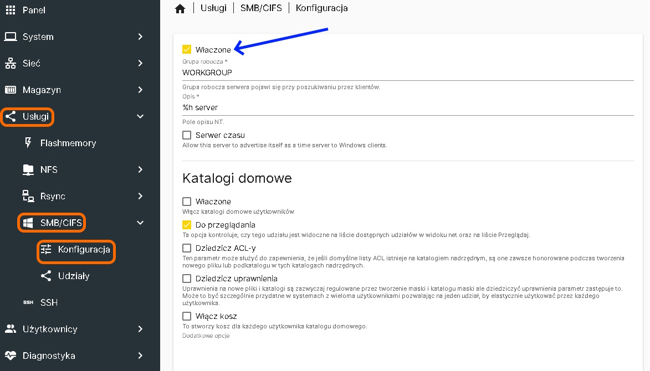Collapse the Usługi section chevron
The width and height of the screenshot is (650, 371).
click(140, 116)
